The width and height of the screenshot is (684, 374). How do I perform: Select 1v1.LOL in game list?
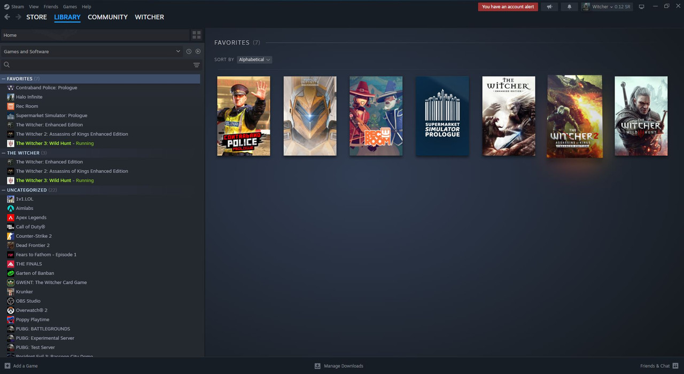coord(25,199)
